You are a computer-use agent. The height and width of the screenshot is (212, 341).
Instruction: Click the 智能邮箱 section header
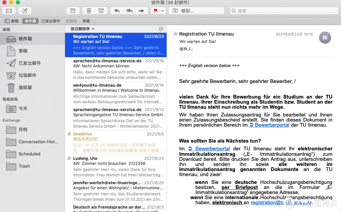click(10, 99)
